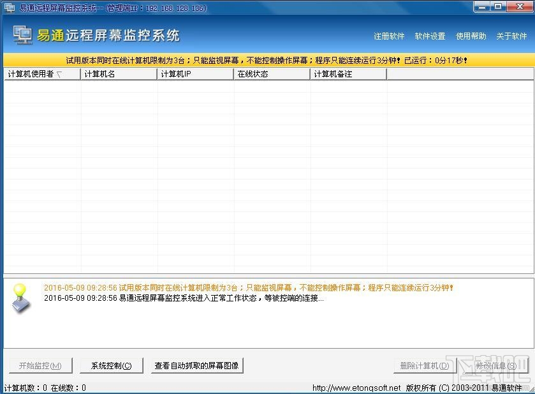This screenshot has height=394, width=535.
Task: Open 软件设置 software settings
Action: point(430,36)
